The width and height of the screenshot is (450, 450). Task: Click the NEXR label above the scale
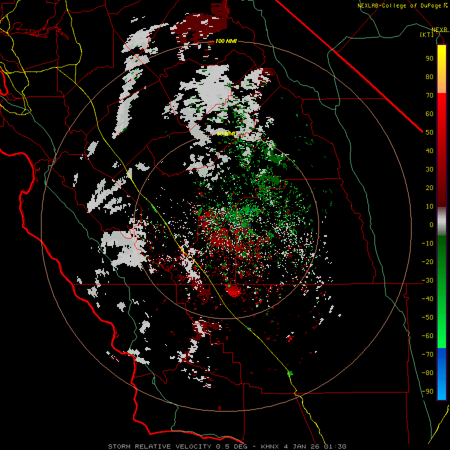439,30
